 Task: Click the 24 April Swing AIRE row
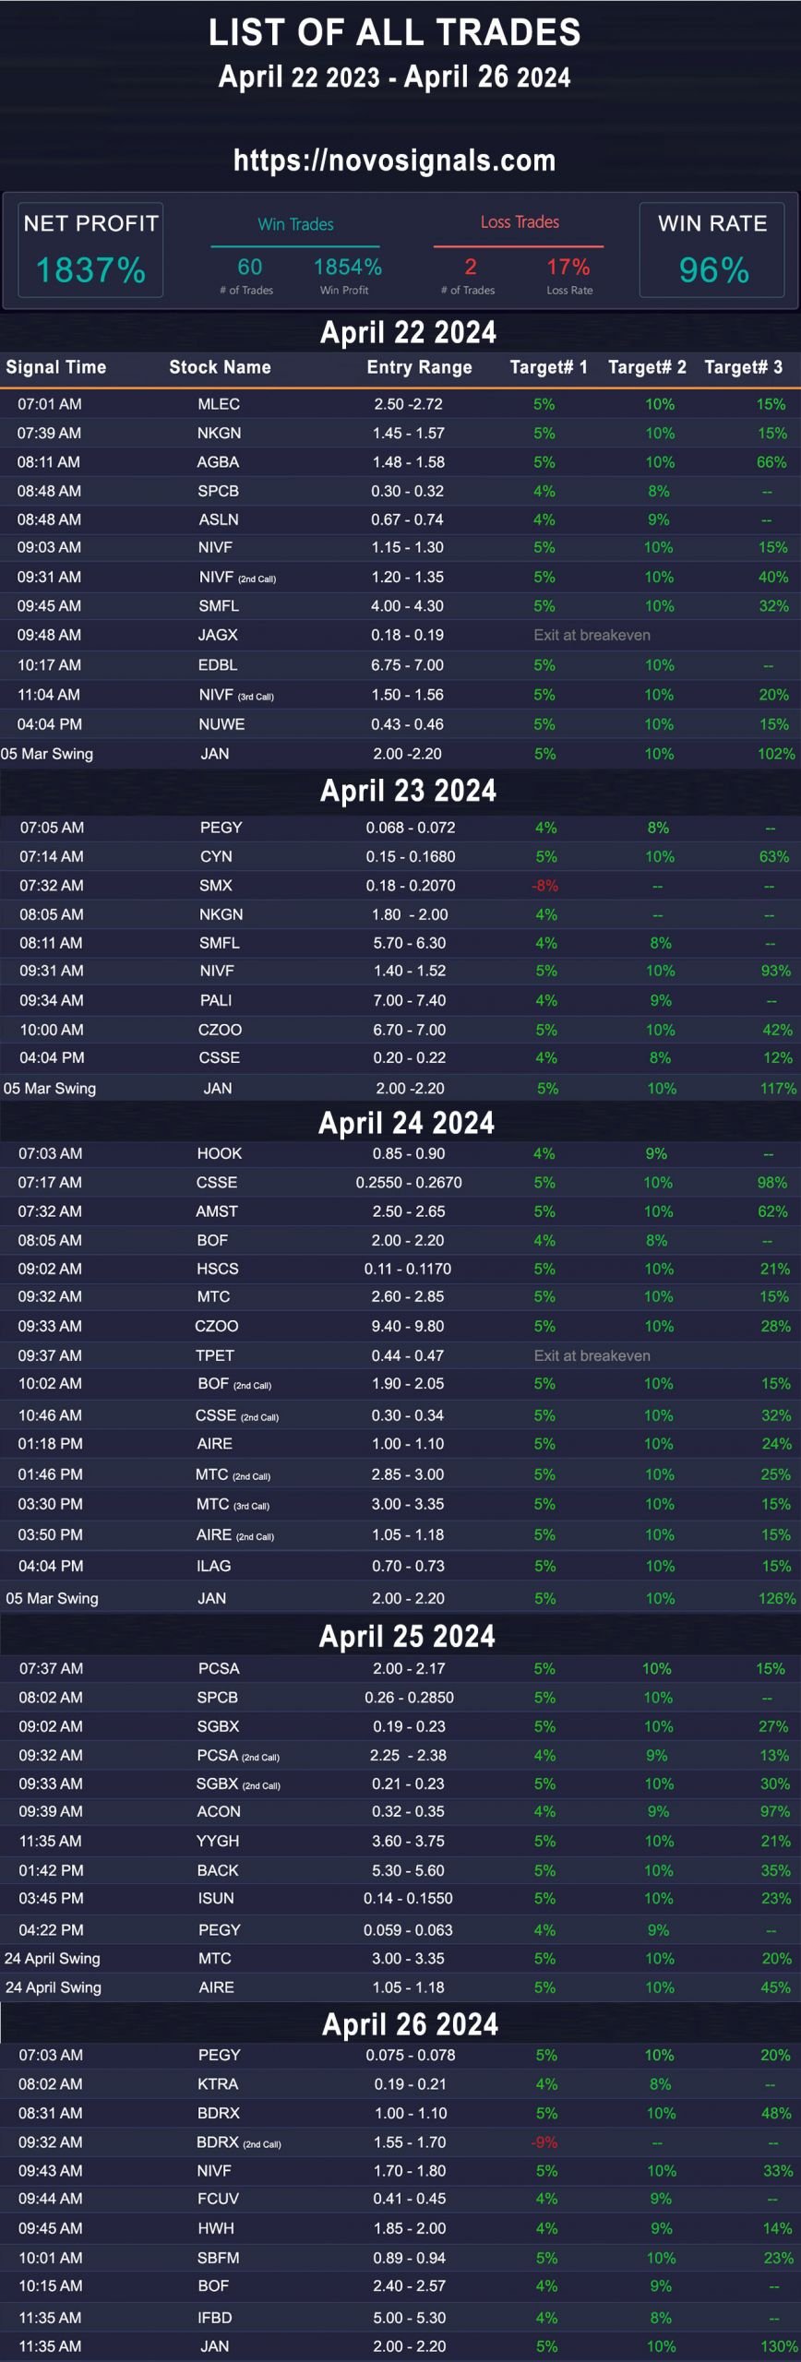[400, 1986]
